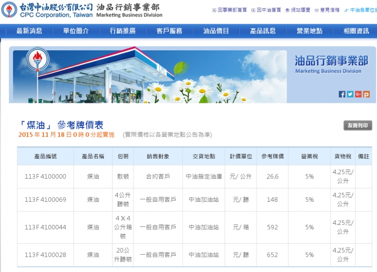Viewport: 377px width, 272px height.
Task: Open the 中油各單位 link
Action: (360, 10)
